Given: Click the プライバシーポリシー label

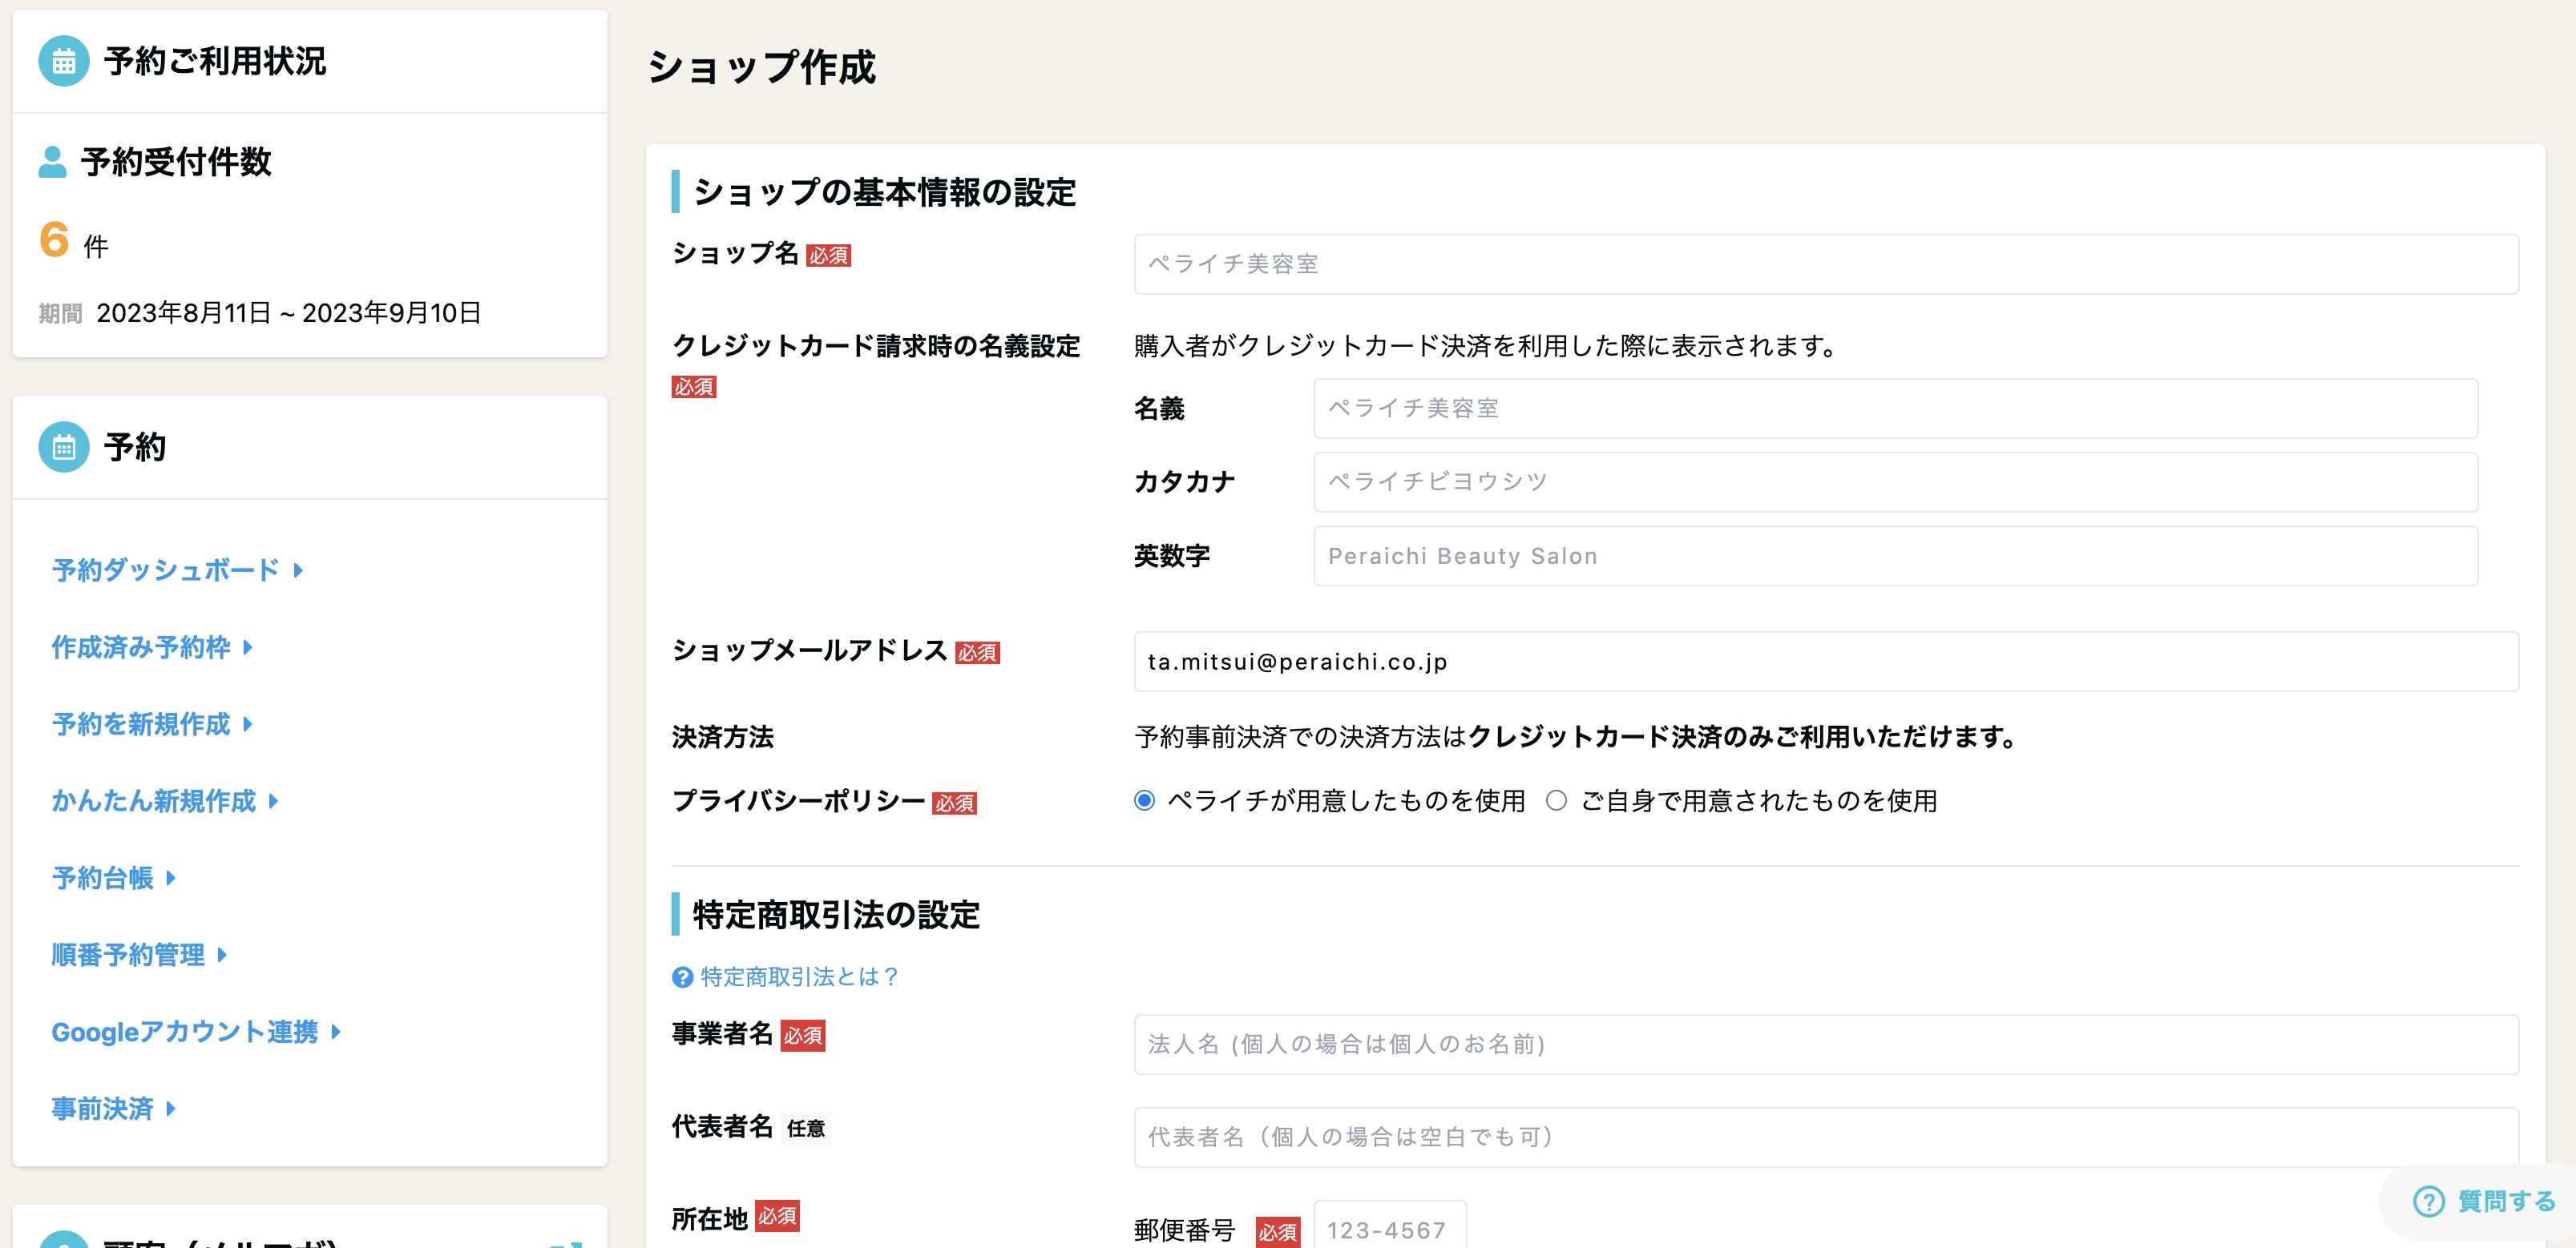Looking at the screenshot, I should coord(798,801).
